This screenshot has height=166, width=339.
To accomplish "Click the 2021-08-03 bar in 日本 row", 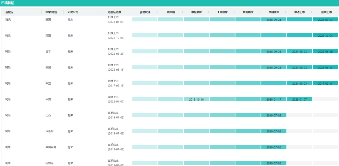I will 299,51.
